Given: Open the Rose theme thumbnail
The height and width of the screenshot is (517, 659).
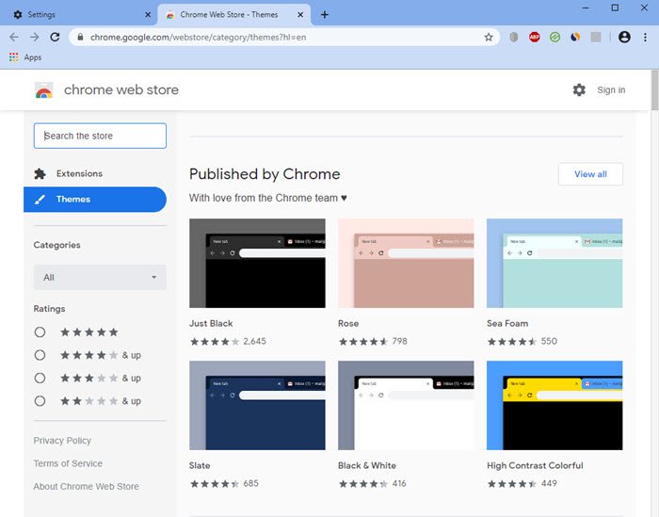Looking at the screenshot, I should [406, 263].
